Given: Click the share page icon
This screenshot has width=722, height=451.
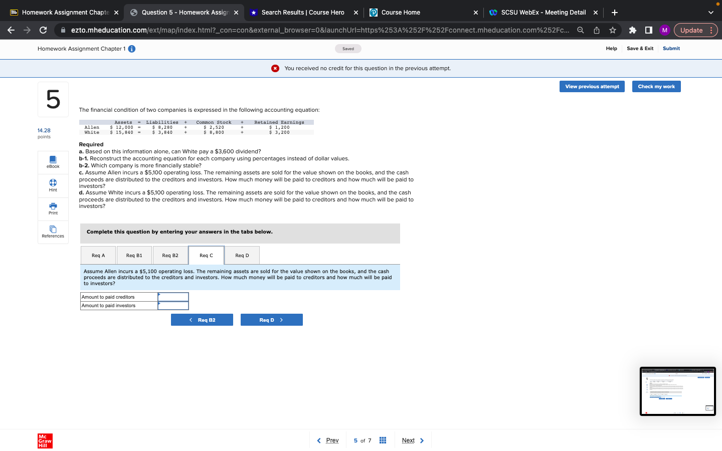Looking at the screenshot, I should [597, 30].
